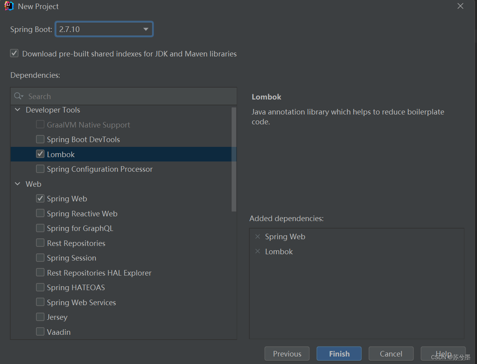Select the Developer Tools tree label
Screen dimensions: 477x364
(x=53, y=110)
